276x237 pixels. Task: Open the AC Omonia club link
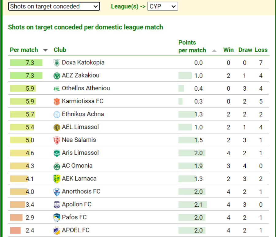(77, 166)
